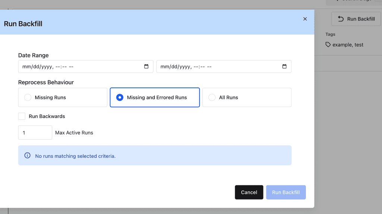Focus the Max Active Runs number field
This screenshot has height=214, width=382.
[35, 132]
